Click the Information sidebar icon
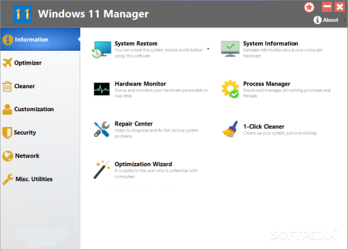Image resolution: width=348 pixels, height=250 pixels. pyautogui.click(x=8, y=40)
